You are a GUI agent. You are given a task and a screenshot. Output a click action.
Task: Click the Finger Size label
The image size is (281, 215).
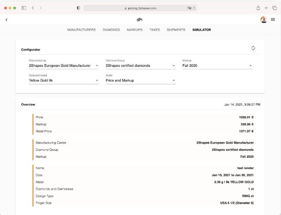point(44,203)
